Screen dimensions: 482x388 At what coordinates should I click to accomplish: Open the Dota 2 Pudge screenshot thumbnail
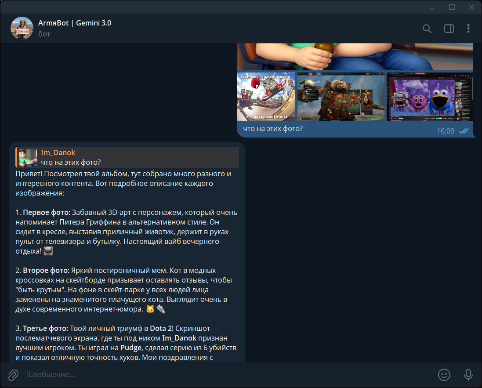[x=341, y=97]
